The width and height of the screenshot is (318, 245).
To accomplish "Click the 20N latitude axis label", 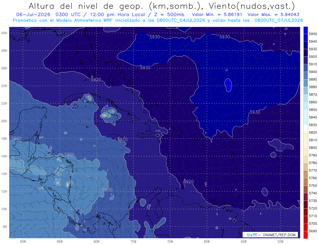I will [x=4, y=121].
